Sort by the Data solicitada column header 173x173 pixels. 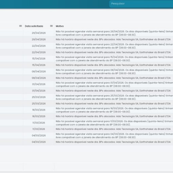pyautogui.click(x=34, y=26)
